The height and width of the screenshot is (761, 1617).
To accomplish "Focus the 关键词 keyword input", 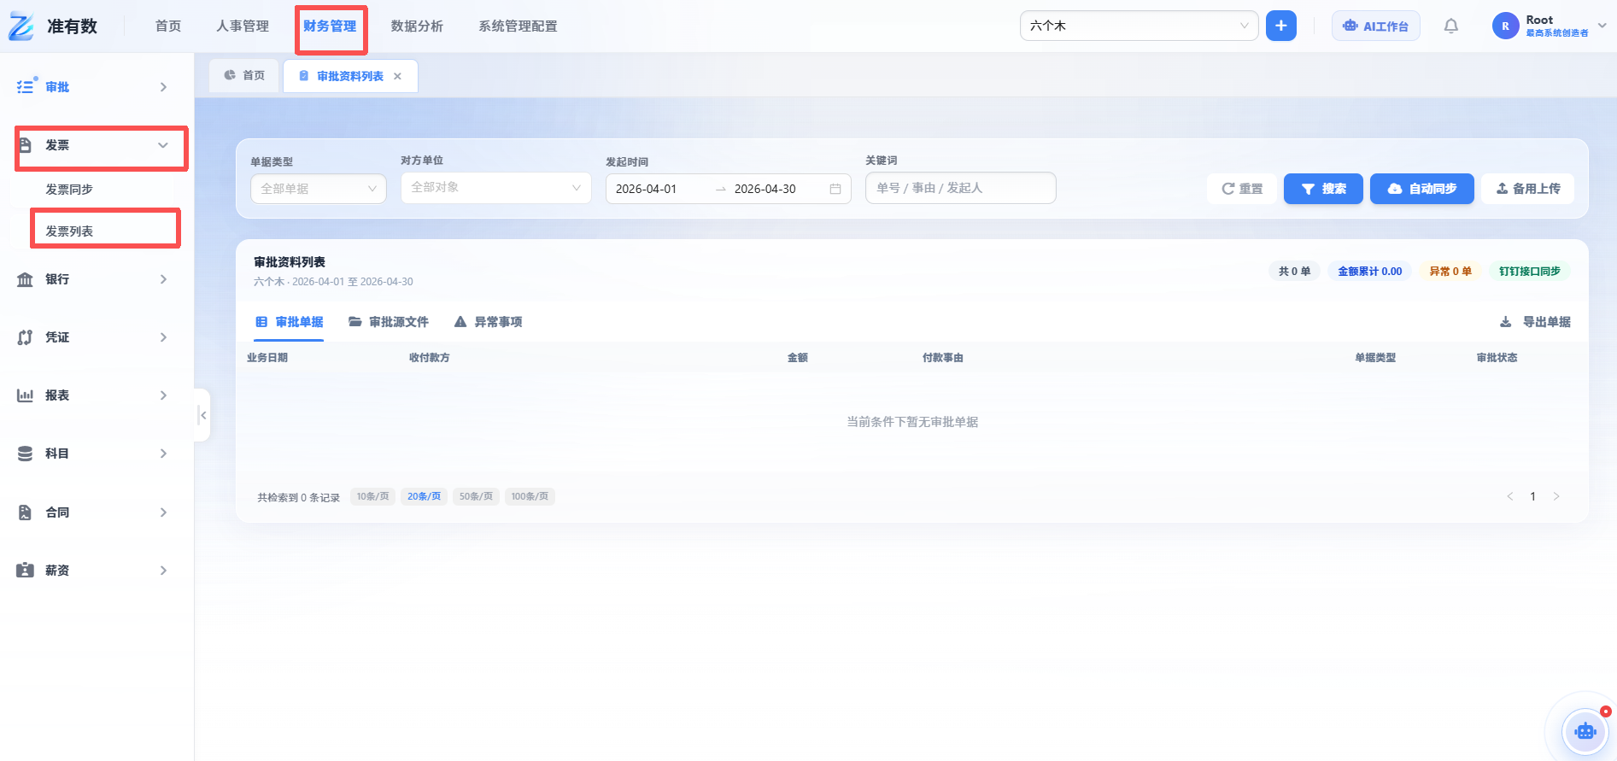I will (960, 188).
